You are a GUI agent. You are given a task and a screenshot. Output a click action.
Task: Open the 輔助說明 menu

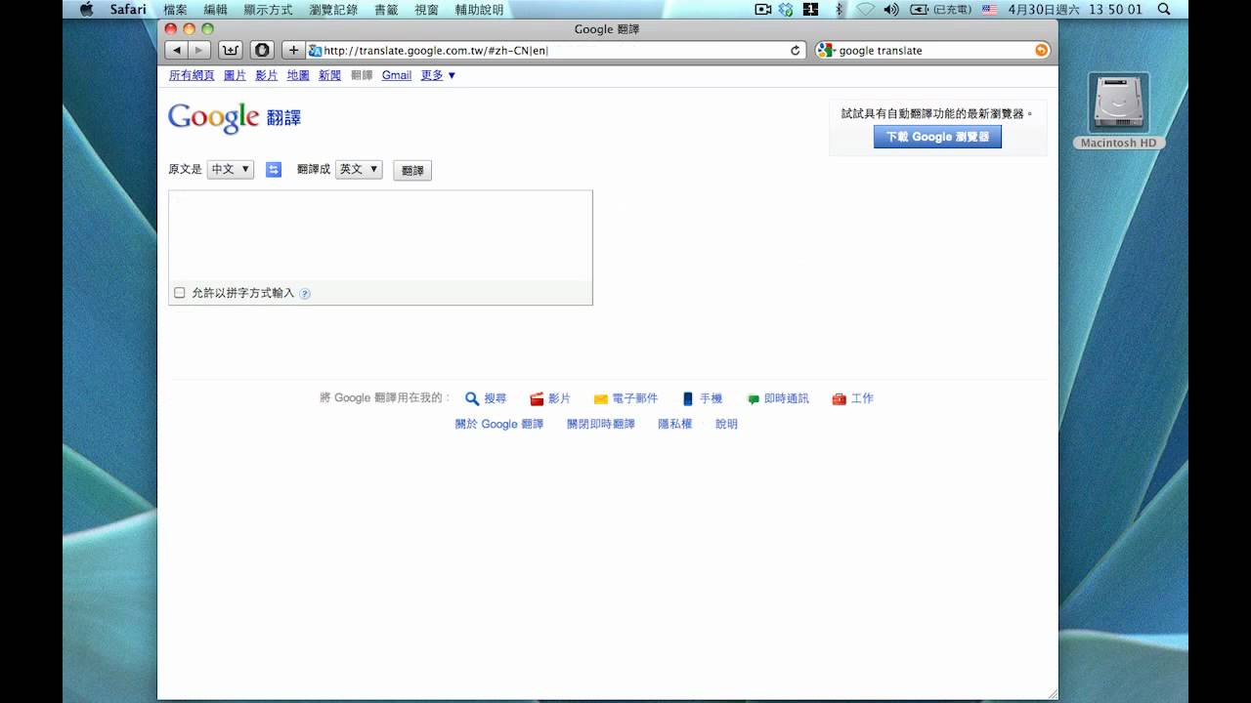tap(479, 9)
